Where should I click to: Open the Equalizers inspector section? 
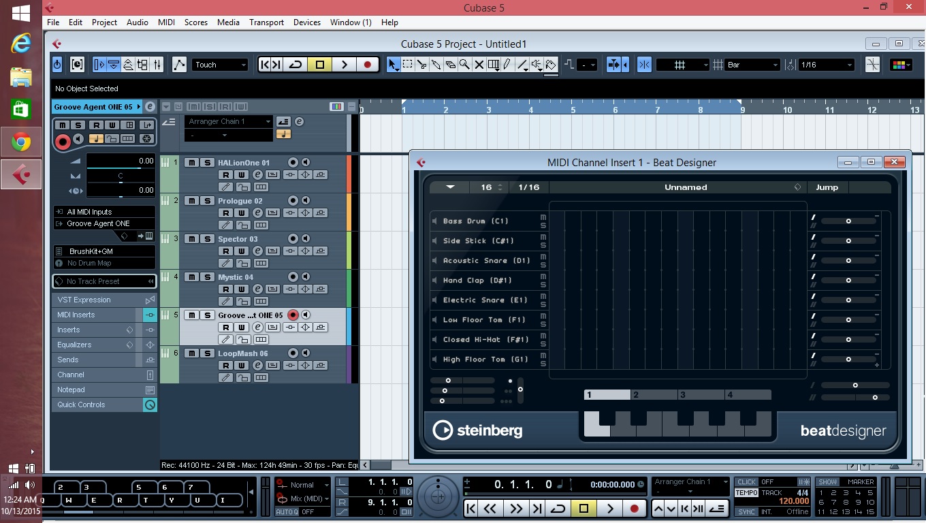(105, 345)
